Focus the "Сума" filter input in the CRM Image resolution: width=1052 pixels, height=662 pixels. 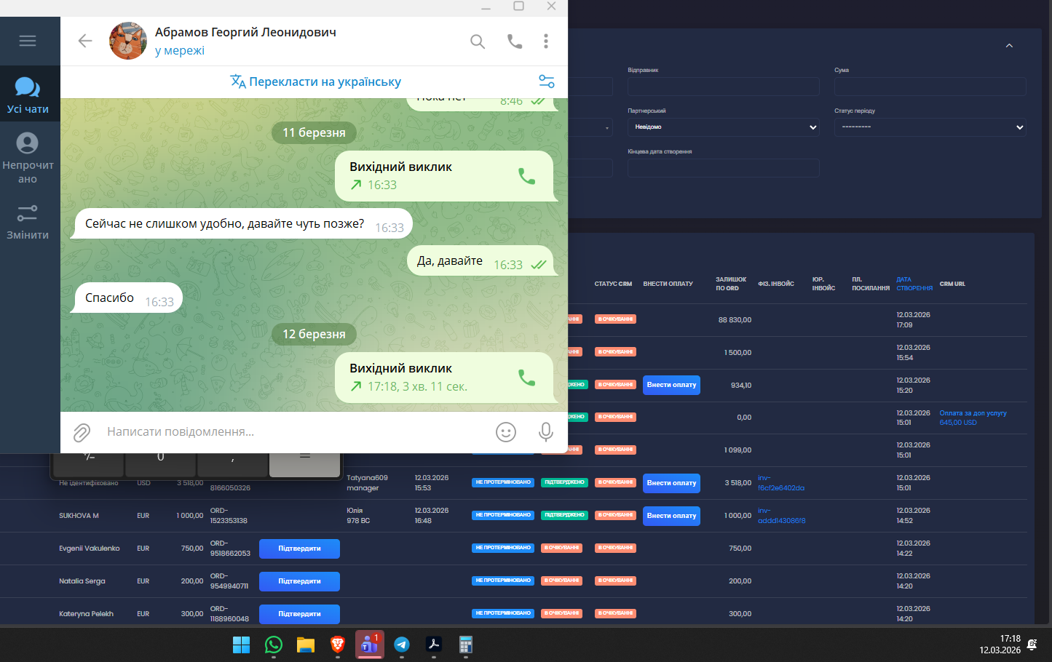pos(930,87)
